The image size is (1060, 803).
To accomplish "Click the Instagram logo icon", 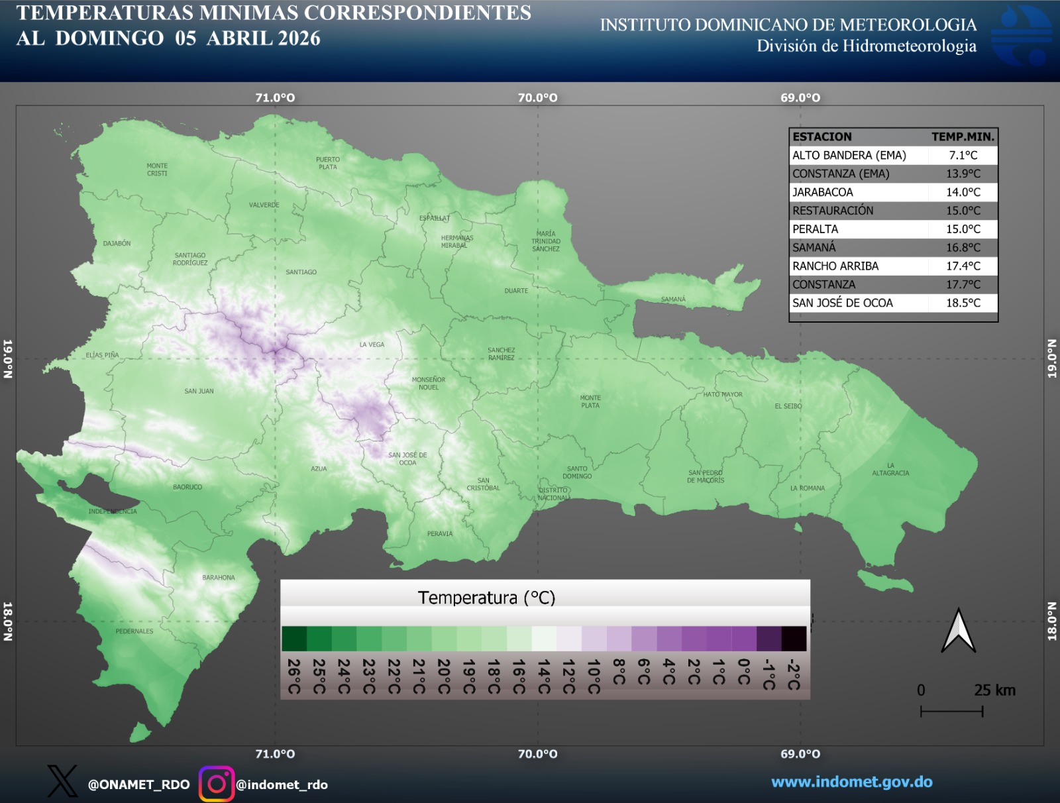I will click(x=217, y=784).
